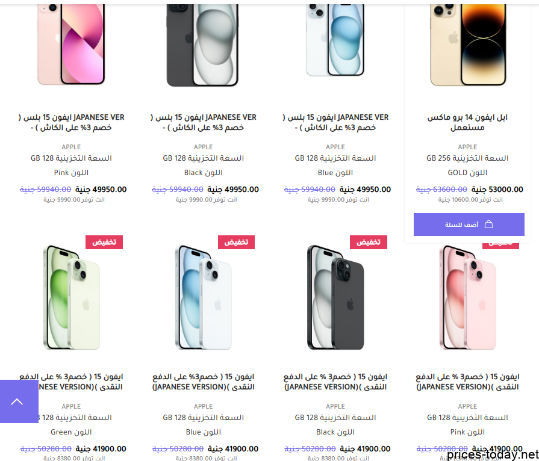Open the gold iPhone 14 Pro Max image
Viewport: 539px width, 461px height.
coord(468,45)
